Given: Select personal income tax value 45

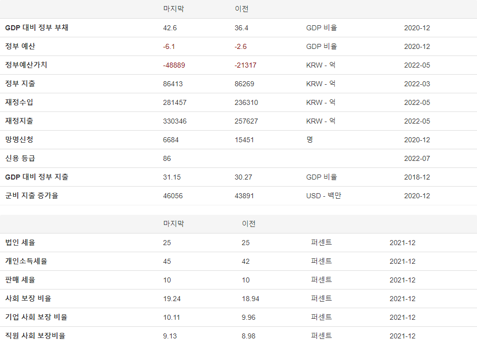Looking at the screenshot, I should [167, 261].
